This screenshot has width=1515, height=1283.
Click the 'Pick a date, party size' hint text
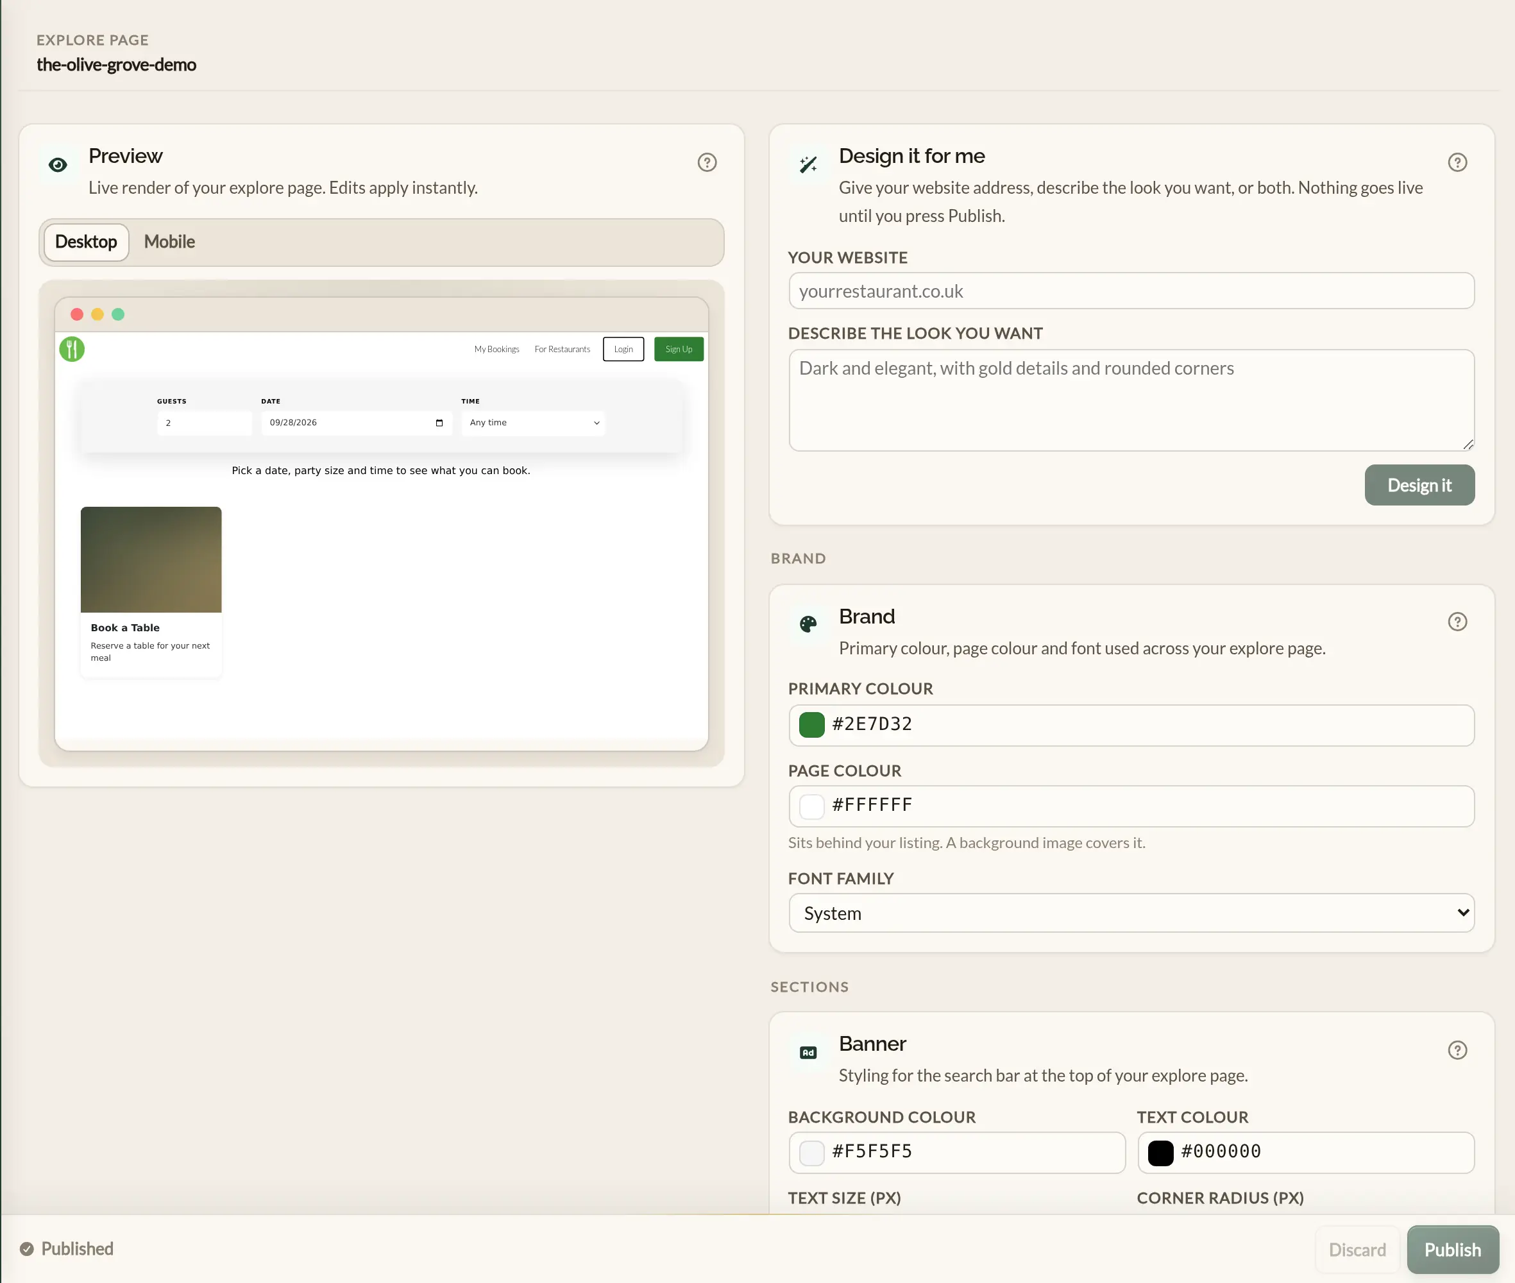(380, 471)
